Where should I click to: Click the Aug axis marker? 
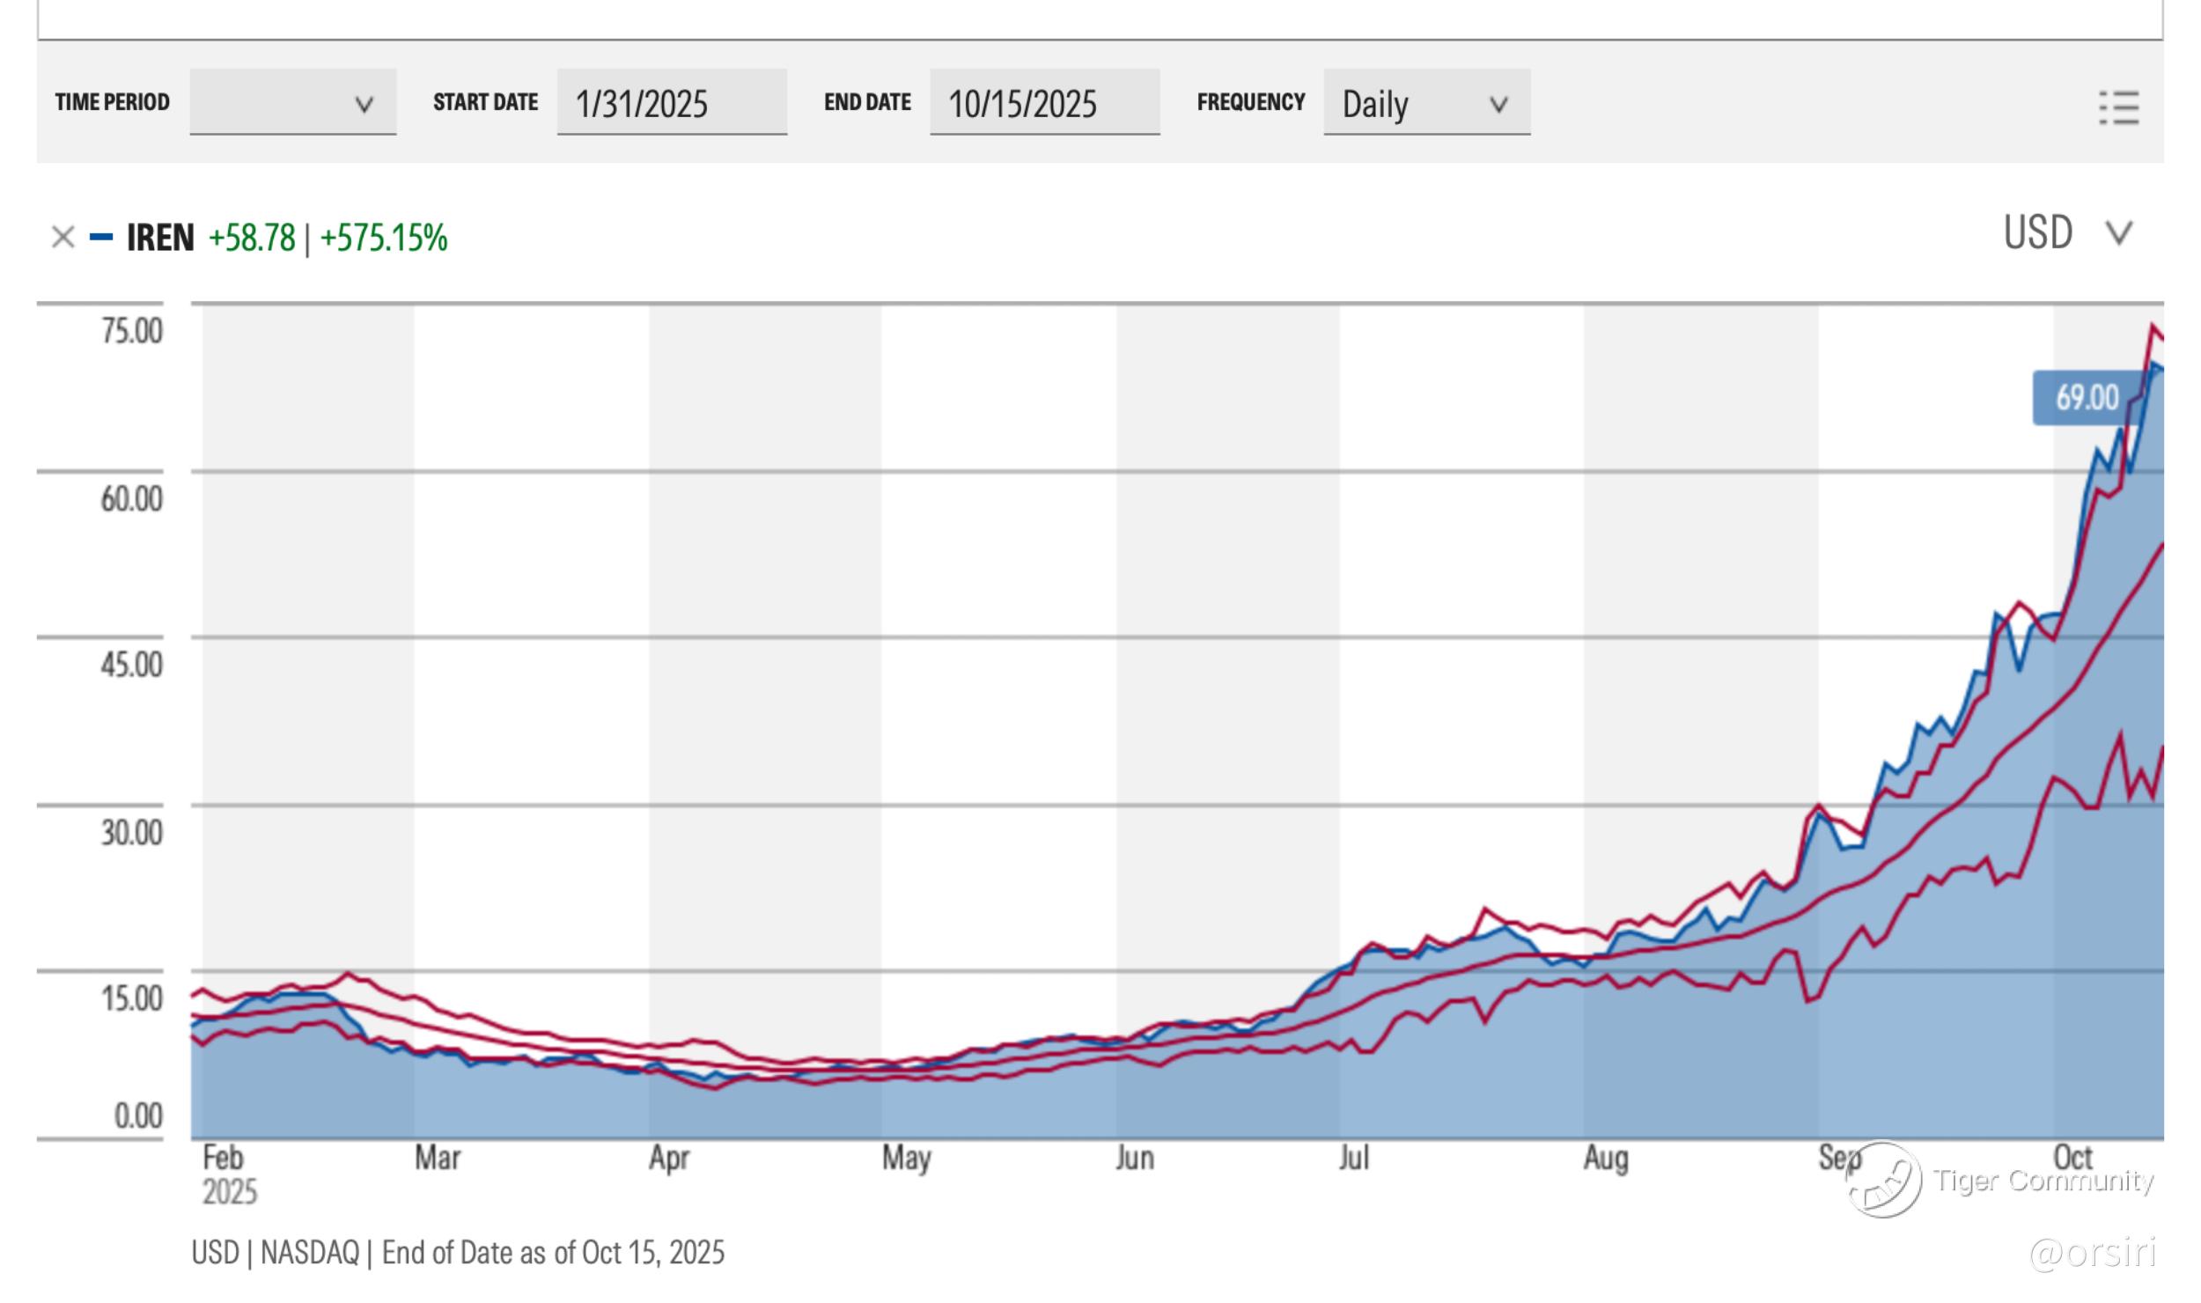pyautogui.click(x=1605, y=1159)
